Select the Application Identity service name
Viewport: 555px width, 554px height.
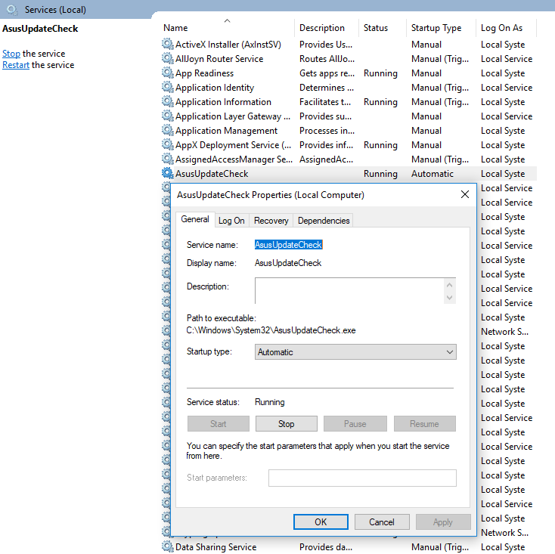click(x=215, y=88)
